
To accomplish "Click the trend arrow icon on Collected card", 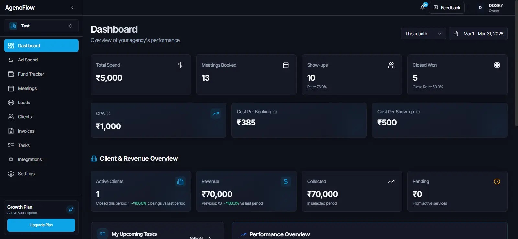I will click(x=391, y=181).
